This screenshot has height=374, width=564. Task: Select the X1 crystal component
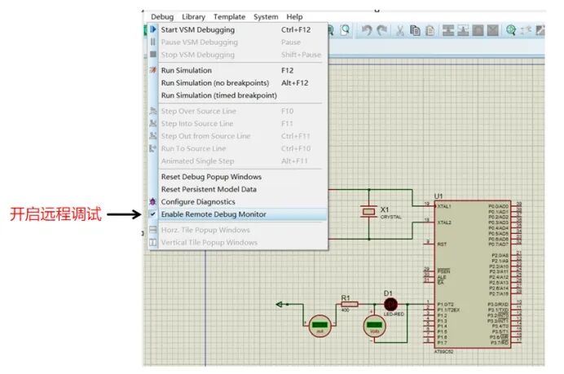(368, 212)
